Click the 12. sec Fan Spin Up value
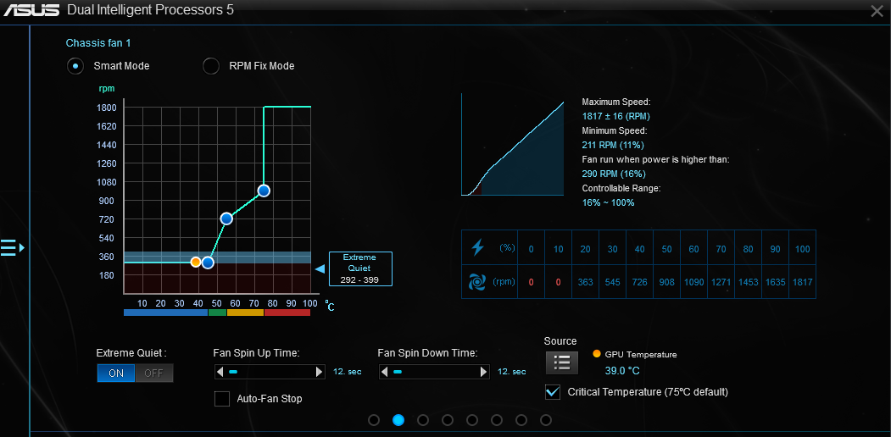Viewport: 891px width, 437px height. pos(348,372)
